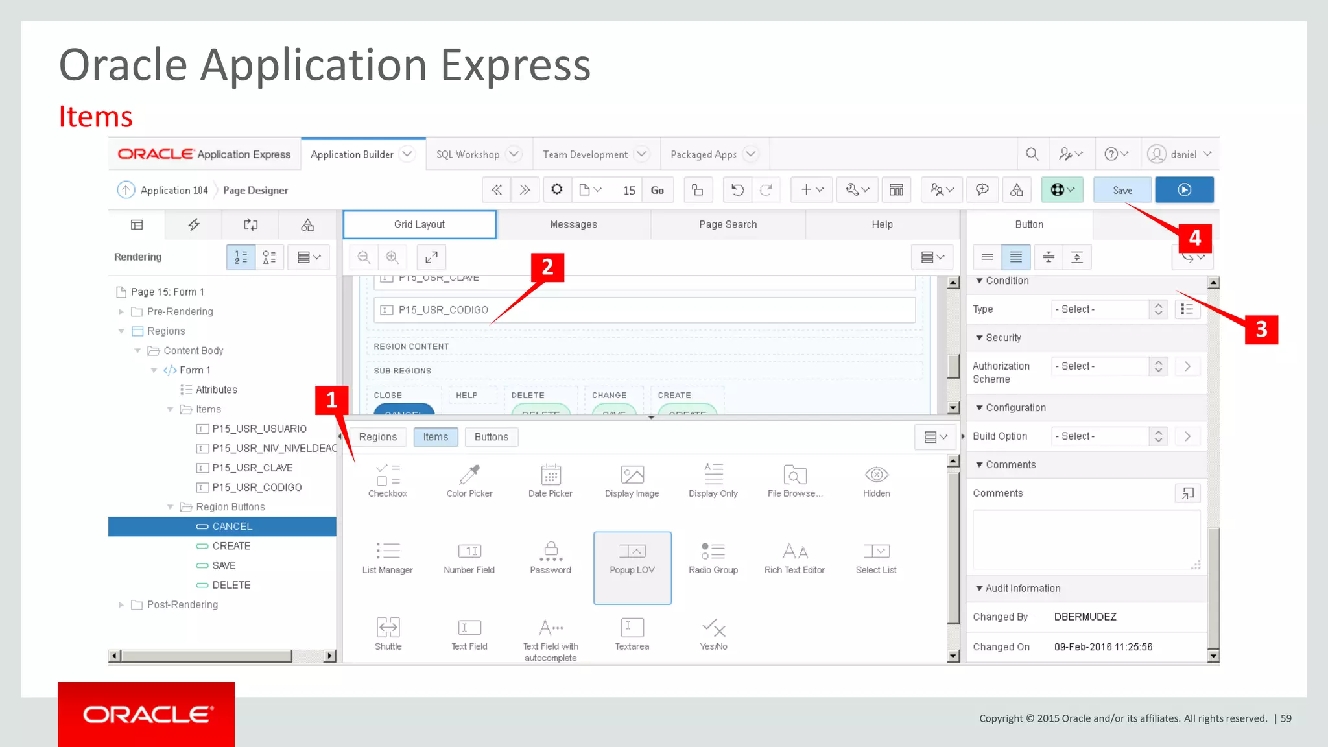This screenshot has width=1328, height=747.
Task: Open the Help tab
Action: [x=882, y=224]
